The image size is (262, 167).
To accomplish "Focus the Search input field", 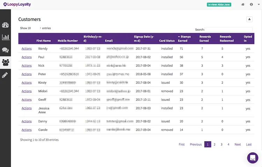I will pos(228,30).
